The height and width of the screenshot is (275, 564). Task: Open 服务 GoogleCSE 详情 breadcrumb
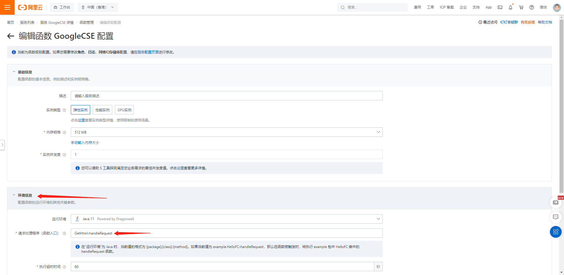point(57,23)
